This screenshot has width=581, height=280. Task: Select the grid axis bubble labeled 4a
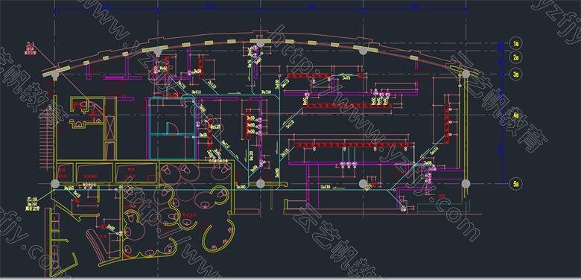click(x=515, y=115)
